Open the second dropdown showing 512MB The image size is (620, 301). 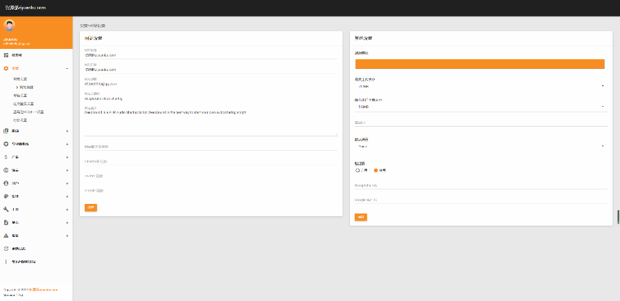click(480, 107)
